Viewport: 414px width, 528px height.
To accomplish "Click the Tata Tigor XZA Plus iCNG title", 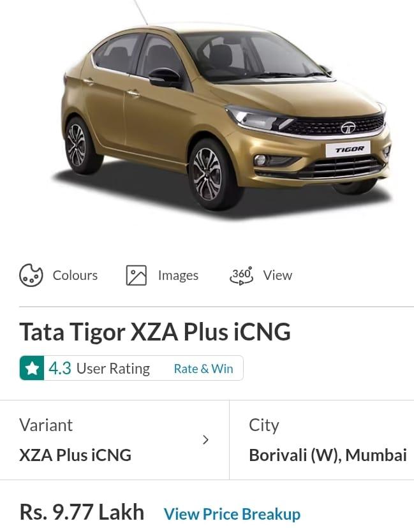I will 155,332.
